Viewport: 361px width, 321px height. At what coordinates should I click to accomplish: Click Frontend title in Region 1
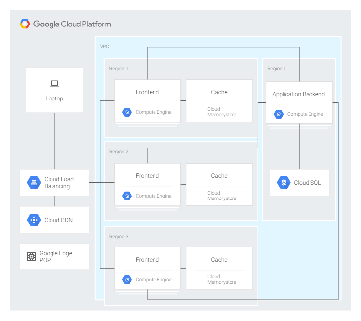147,92
